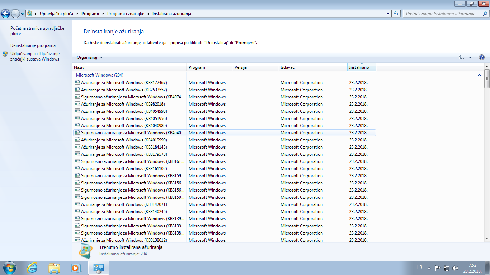The height and width of the screenshot is (275, 490).
Task: Open Deinstaliranje programa link
Action: point(33,45)
